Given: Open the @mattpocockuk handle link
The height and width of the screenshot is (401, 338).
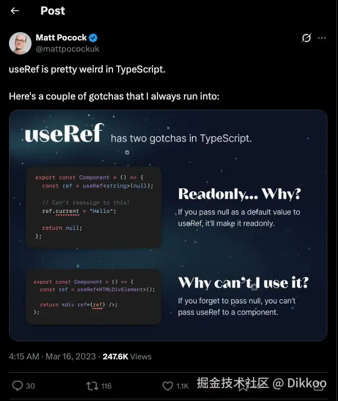Looking at the screenshot, I should pos(67,49).
